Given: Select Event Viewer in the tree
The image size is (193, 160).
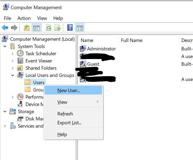Looking at the screenshot, I should (39, 61).
